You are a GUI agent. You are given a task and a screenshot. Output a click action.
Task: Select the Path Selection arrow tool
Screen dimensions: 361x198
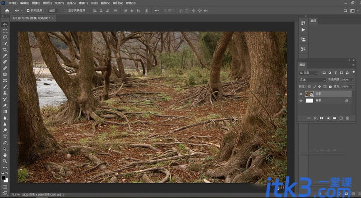point(5,149)
